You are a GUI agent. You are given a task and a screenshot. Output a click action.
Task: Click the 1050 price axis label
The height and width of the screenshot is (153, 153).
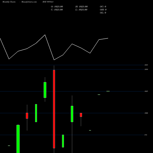pos(146,69)
